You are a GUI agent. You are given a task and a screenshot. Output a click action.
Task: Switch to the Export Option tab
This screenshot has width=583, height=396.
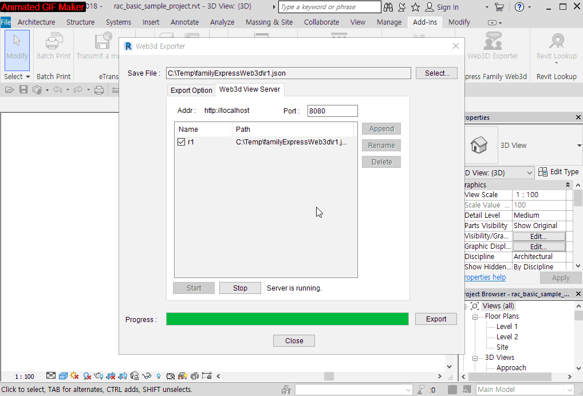click(191, 91)
